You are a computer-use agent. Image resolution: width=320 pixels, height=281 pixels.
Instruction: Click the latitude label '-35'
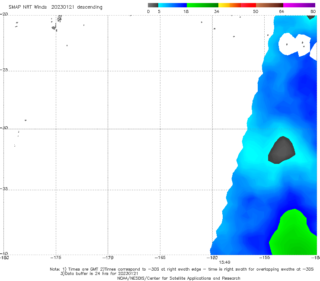(x=4, y=189)
